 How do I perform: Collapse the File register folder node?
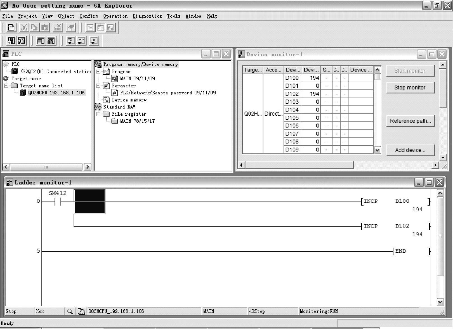point(98,114)
